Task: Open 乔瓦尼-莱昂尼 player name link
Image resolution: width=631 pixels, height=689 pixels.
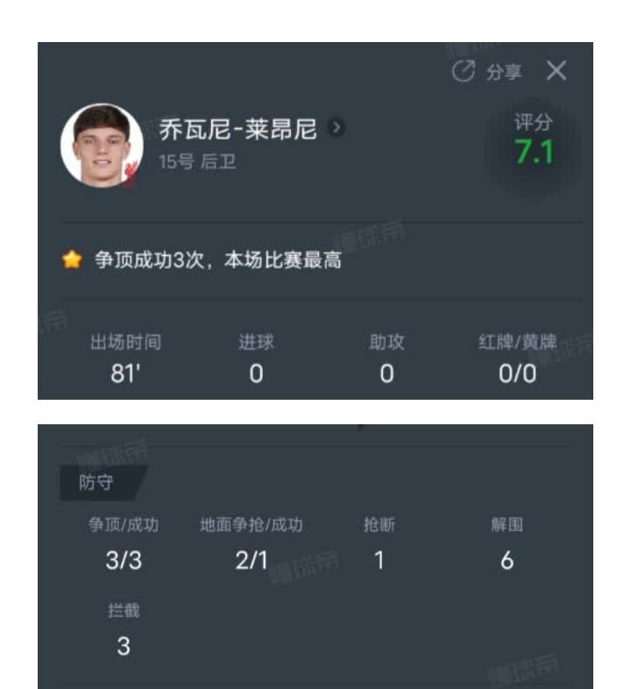Action: (238, 129)
